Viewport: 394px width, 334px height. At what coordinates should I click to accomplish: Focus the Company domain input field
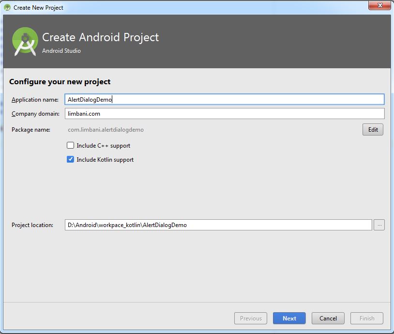(194, 114)
